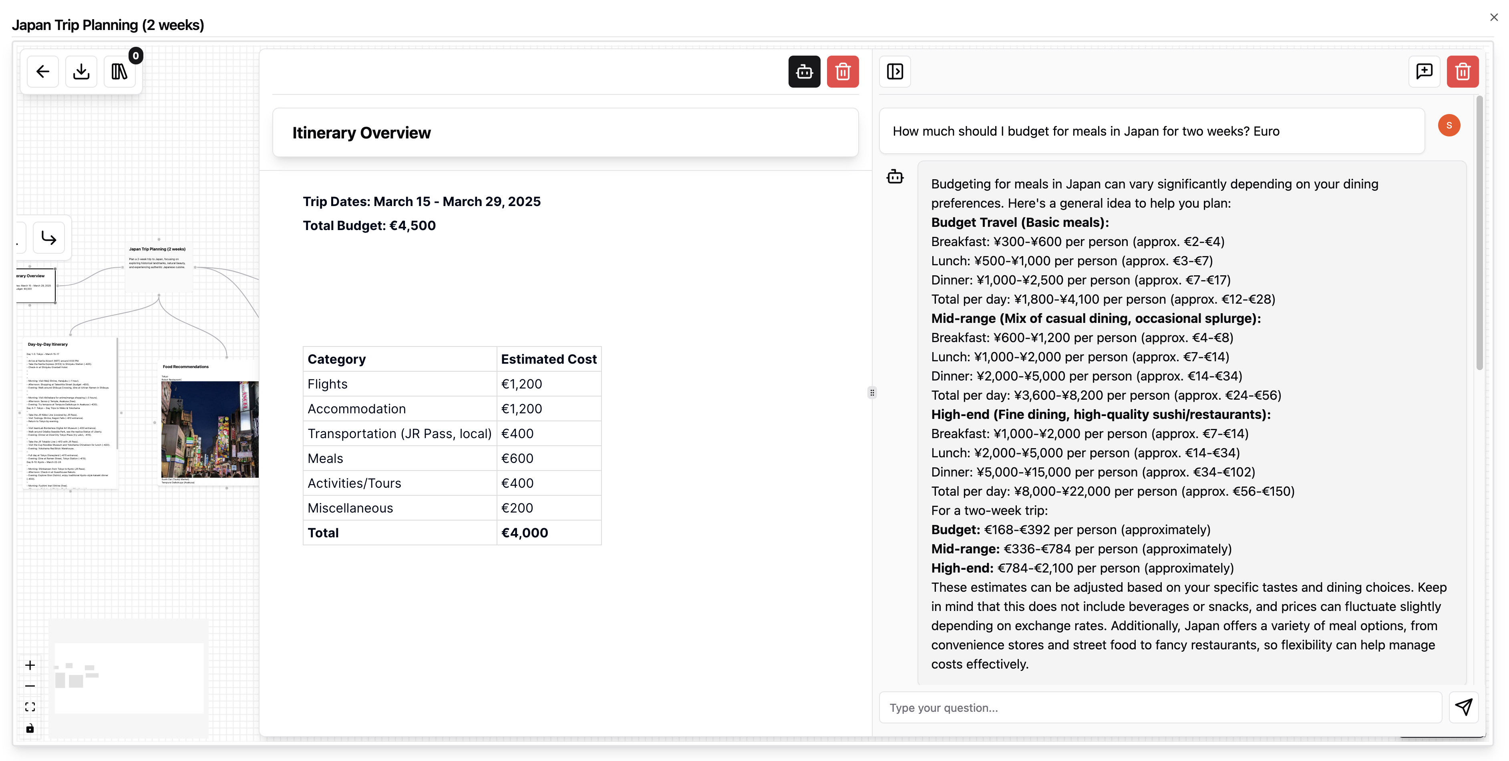1509x761 pixels.
Task: Click the Itinerary Overview title field
Action: (x=565, y=133)
